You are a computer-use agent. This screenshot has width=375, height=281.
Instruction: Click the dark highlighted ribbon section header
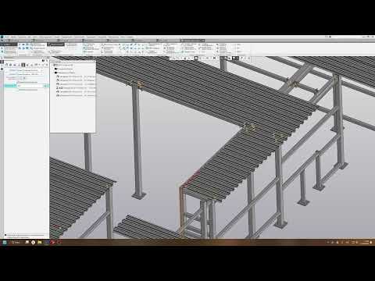[56, 44]
